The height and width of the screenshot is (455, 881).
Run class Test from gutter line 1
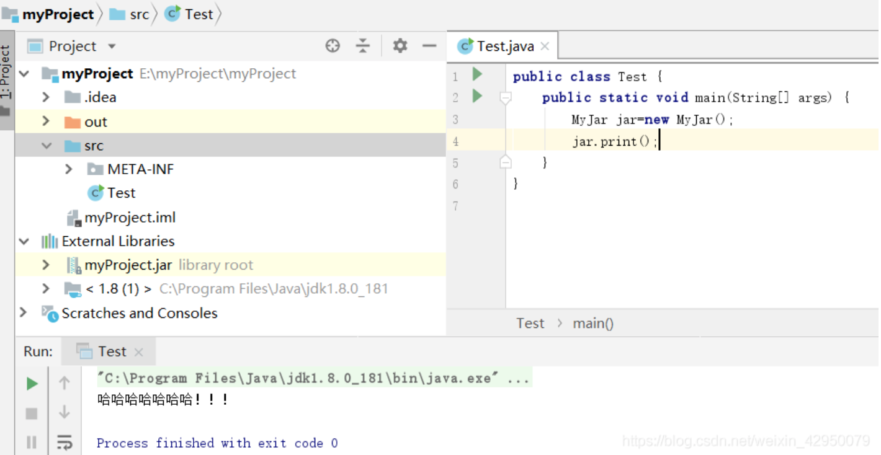click(x=477, y=74)
